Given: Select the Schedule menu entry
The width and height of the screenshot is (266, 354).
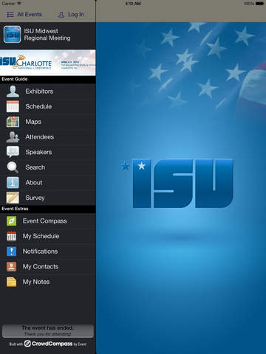Looking at the screenshot, I should pos(48,106).
